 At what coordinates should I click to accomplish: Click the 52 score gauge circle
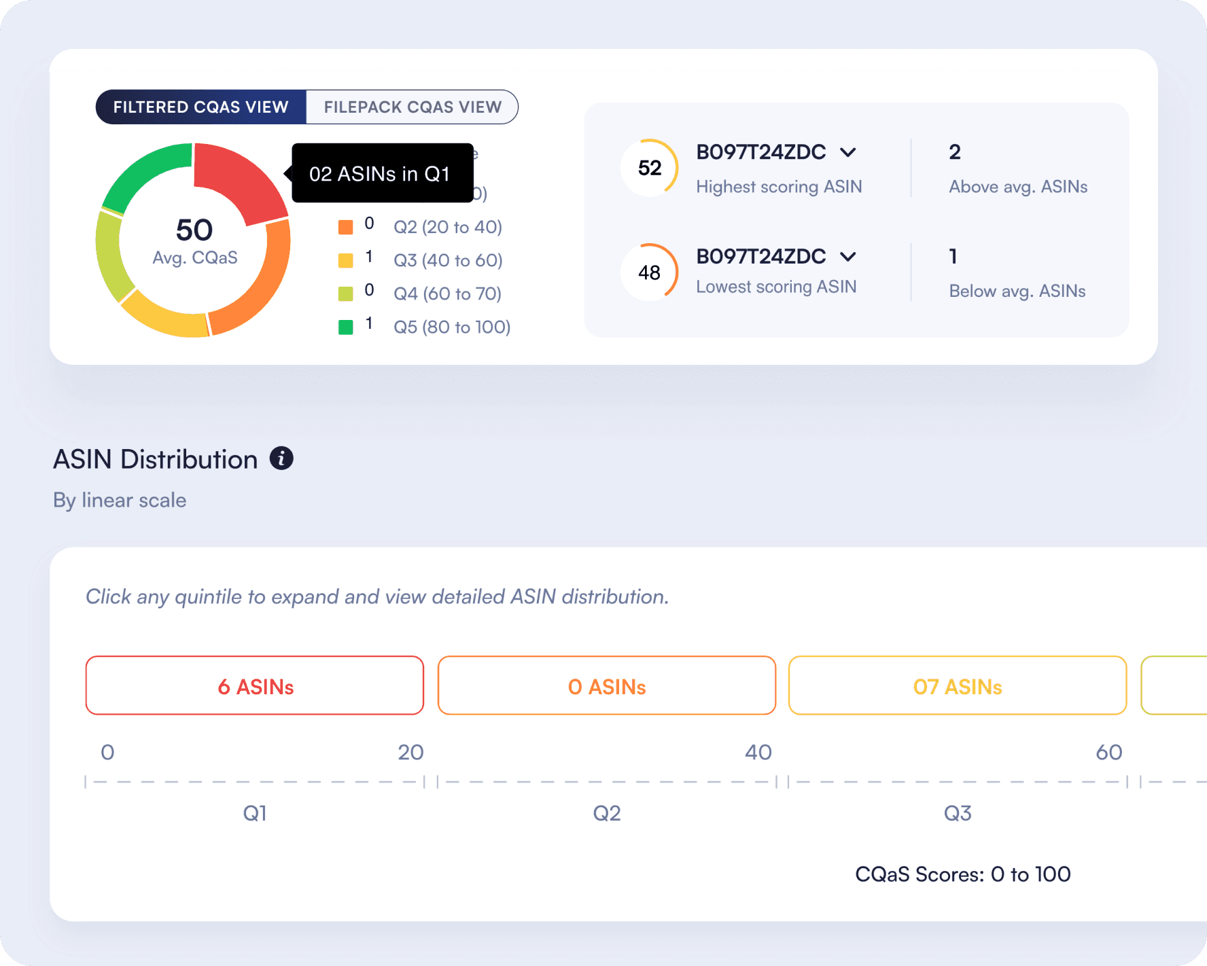(650, 168)
